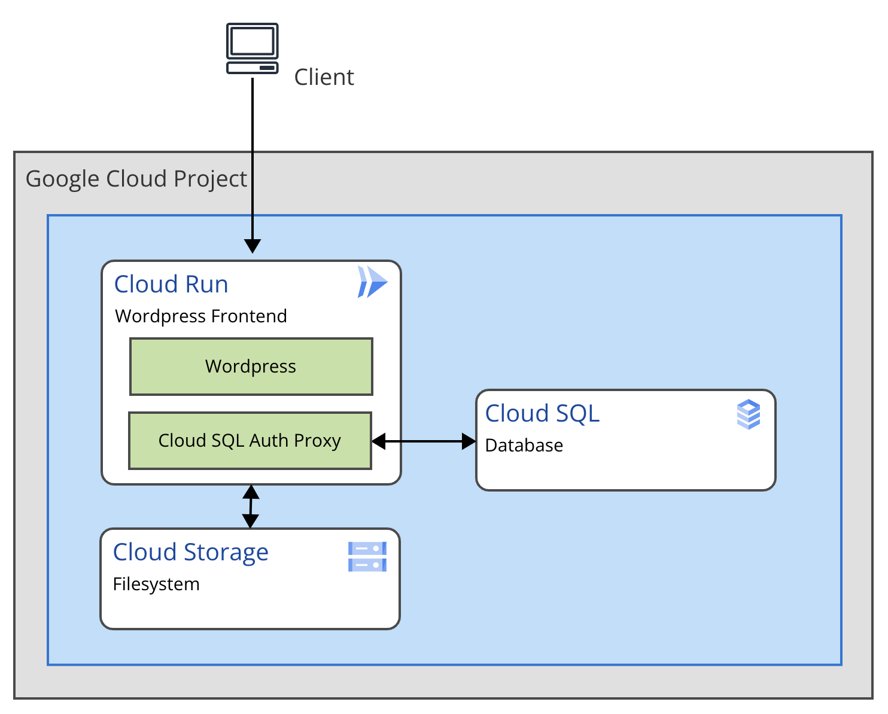Click the Cloud SQL title
888x714 pixels.
pyautogui.click(x=542, y=413)
